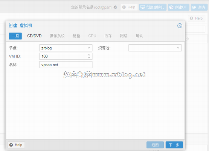Decrease the VM ID with down arrow
This screenshot has height=151, width=209.
pos(89,57)
